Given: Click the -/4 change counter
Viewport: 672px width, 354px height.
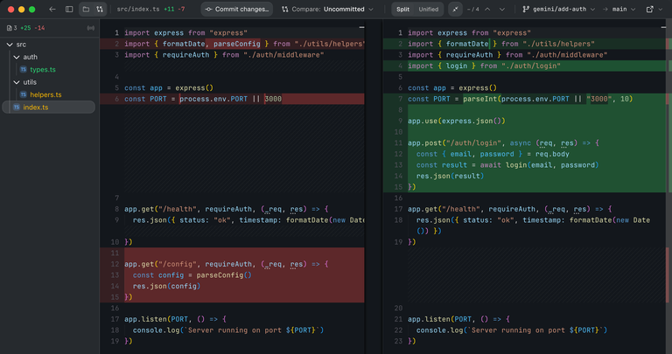Looking at the screenshot, I should 472,9.
